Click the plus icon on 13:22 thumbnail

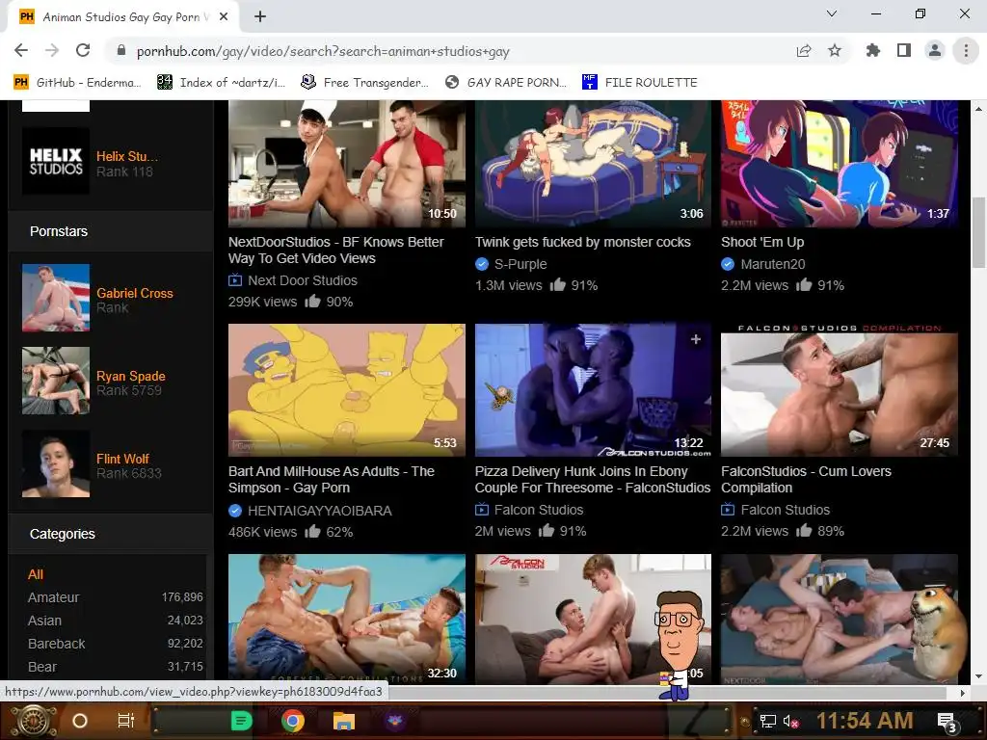coord(696,339)
